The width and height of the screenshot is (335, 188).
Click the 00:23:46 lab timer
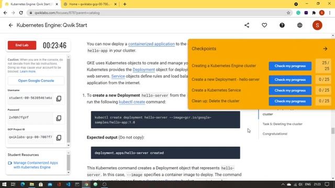point(54,45)
